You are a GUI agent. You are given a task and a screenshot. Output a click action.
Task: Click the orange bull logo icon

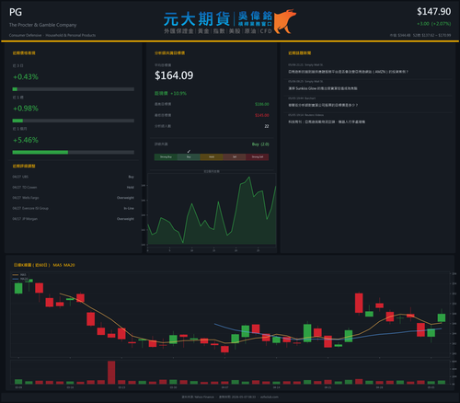[284, 21]
